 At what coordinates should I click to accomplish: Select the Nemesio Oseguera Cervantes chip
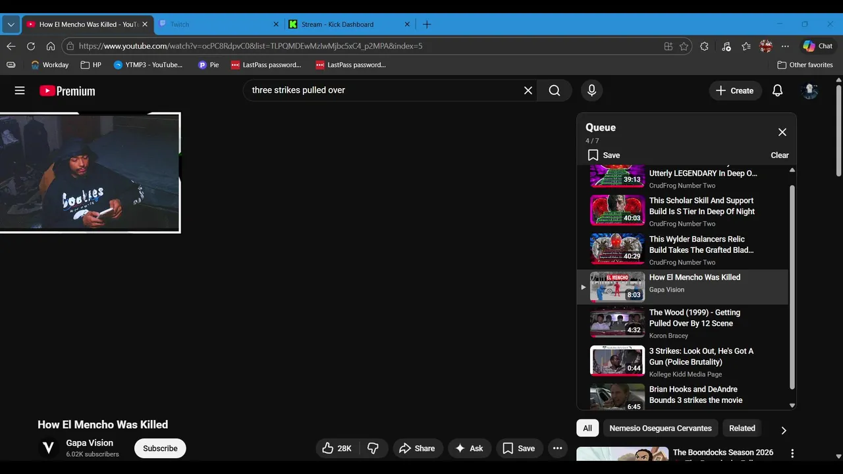661,428
